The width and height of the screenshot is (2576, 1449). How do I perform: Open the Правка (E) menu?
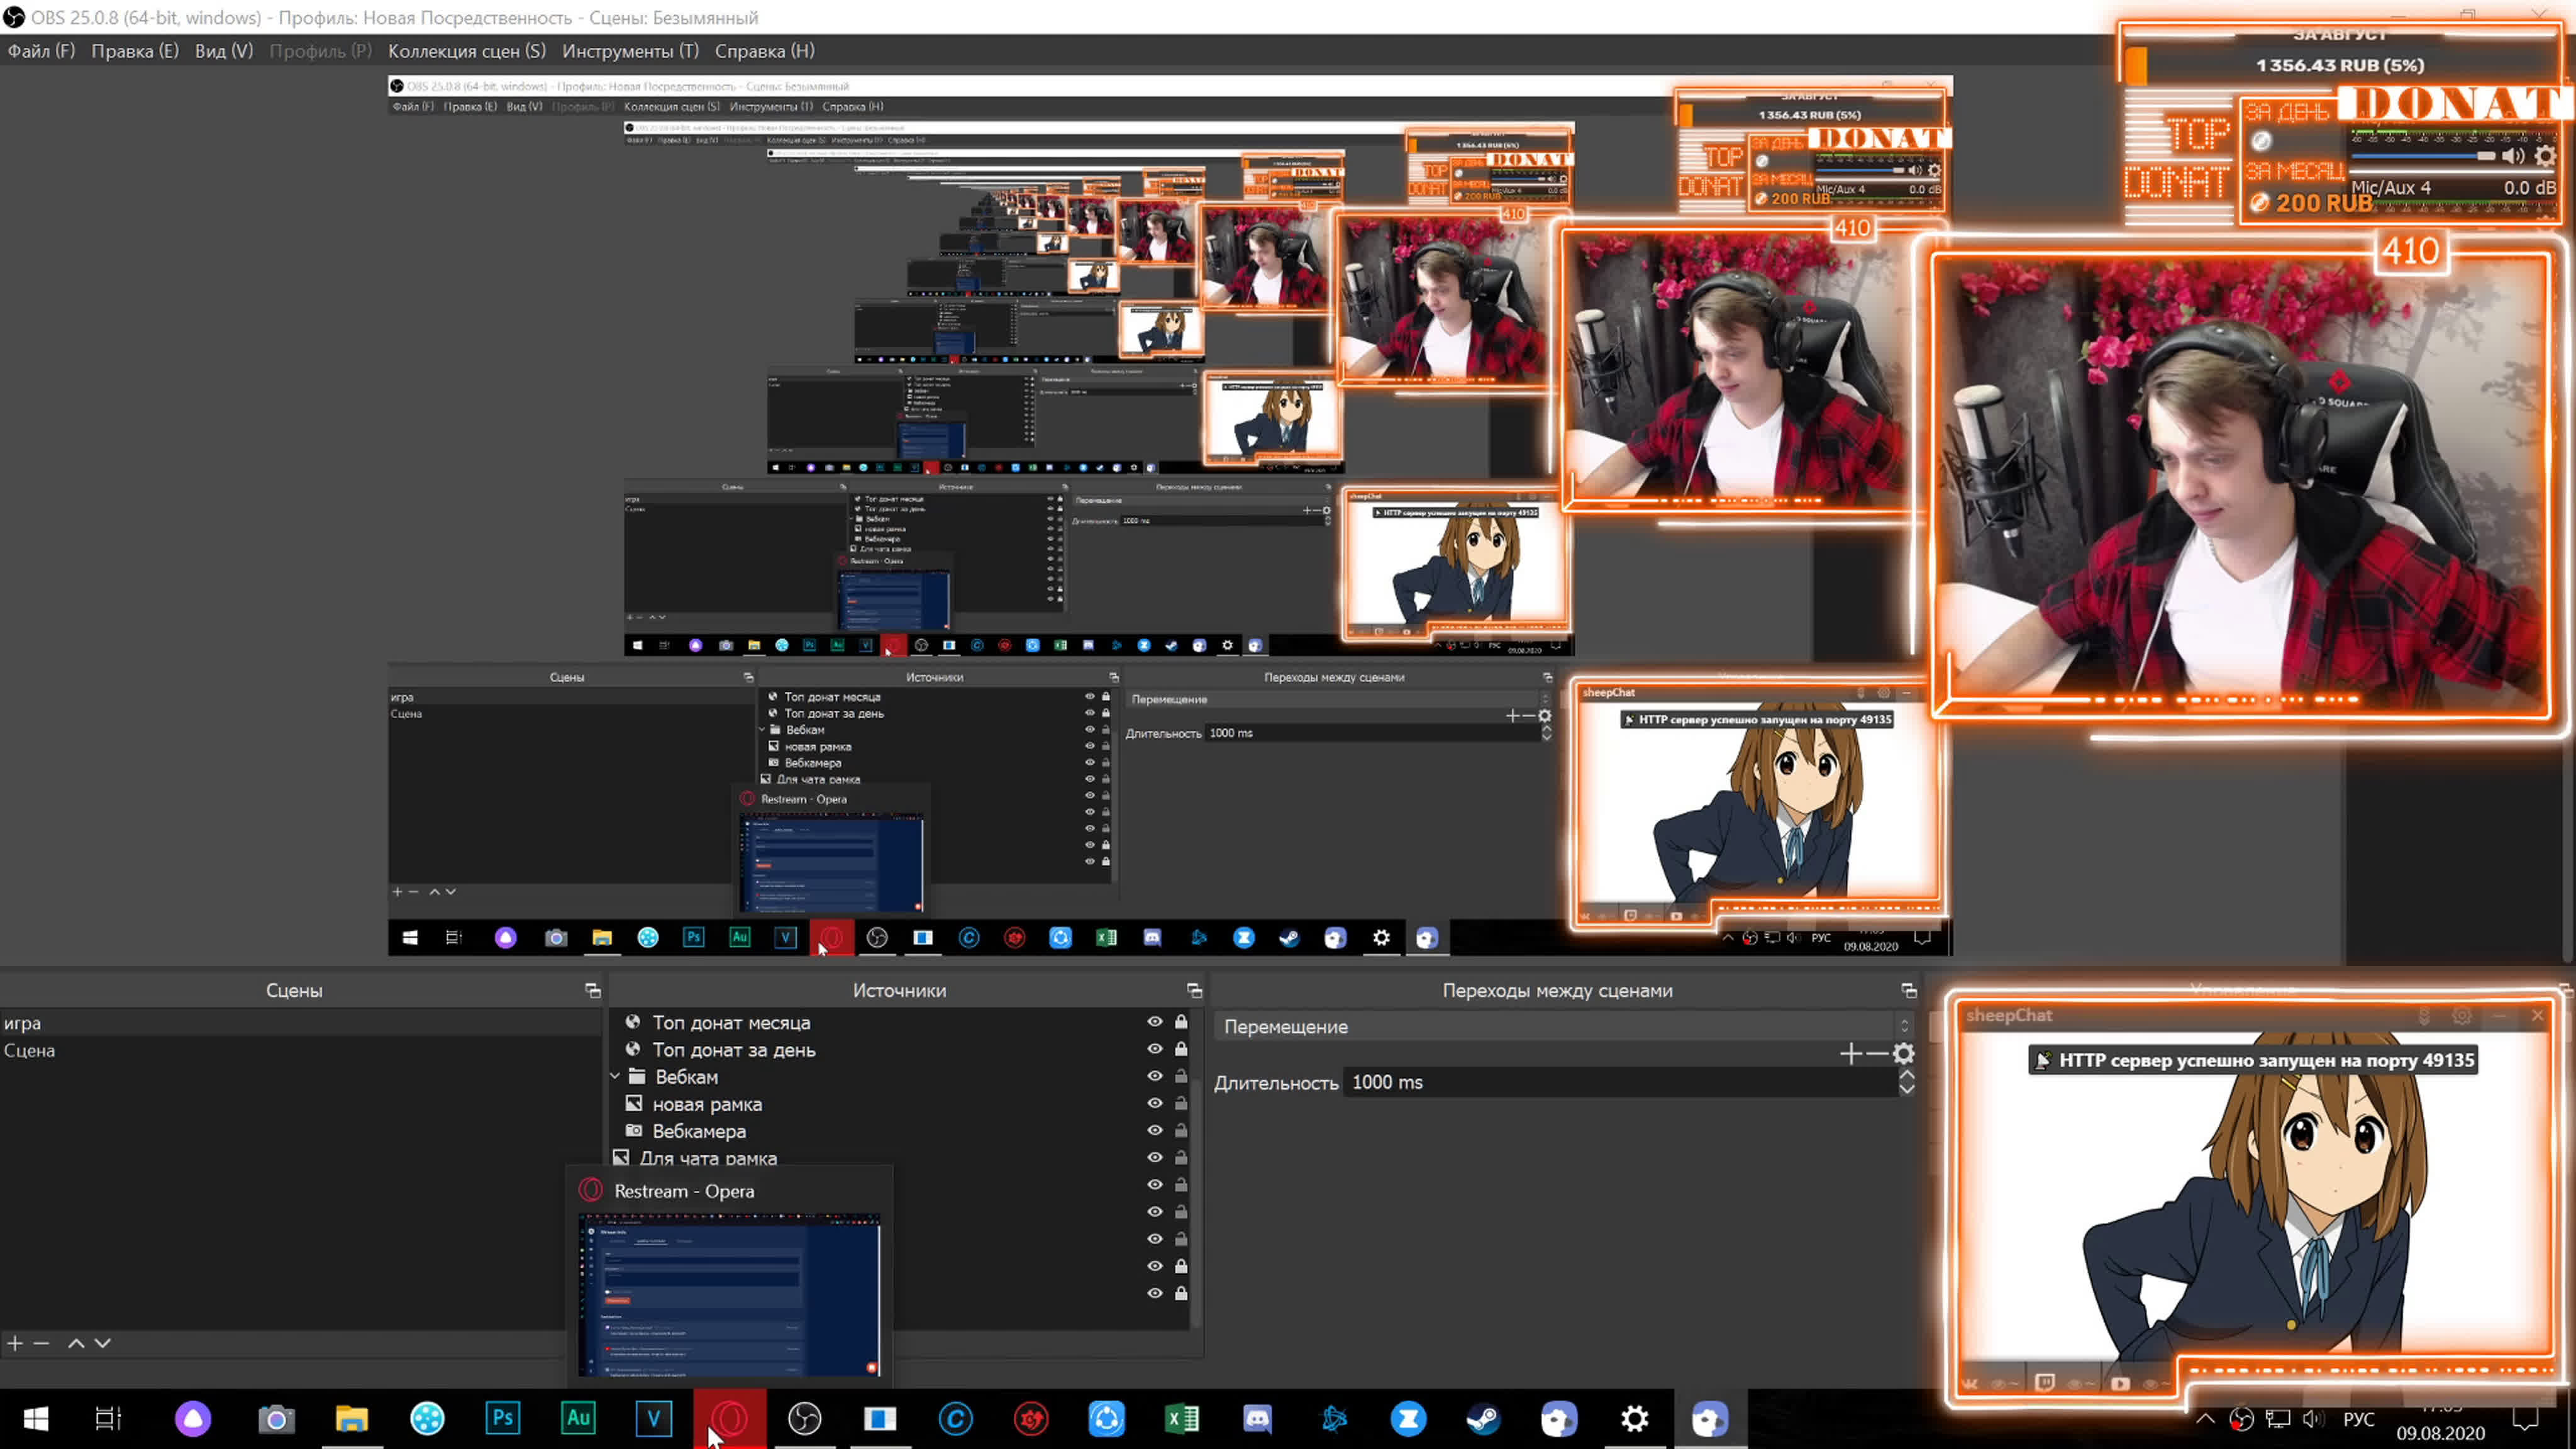[135, 51]
